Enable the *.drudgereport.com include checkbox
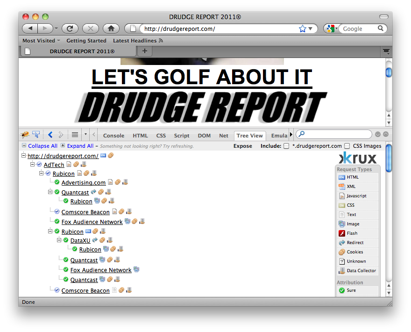 point(286,146)
